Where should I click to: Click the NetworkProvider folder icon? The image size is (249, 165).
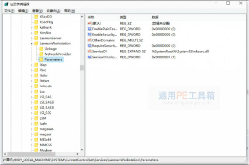pos(41,54)
